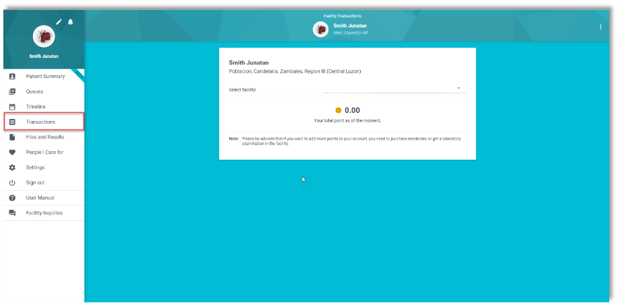This screenshot has width=618, height=305.
Task: Click the User Manual help icon
Action: pos(12,198)
